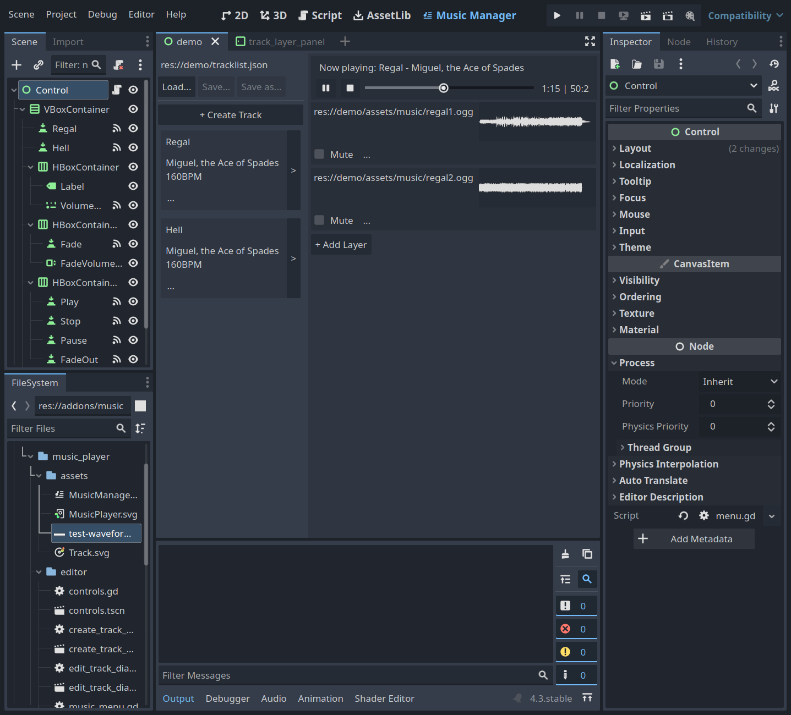Toggle distraction-free mode icon
Image resolution: width=791 pixels, height=715 pixels.
pos(590,41)
